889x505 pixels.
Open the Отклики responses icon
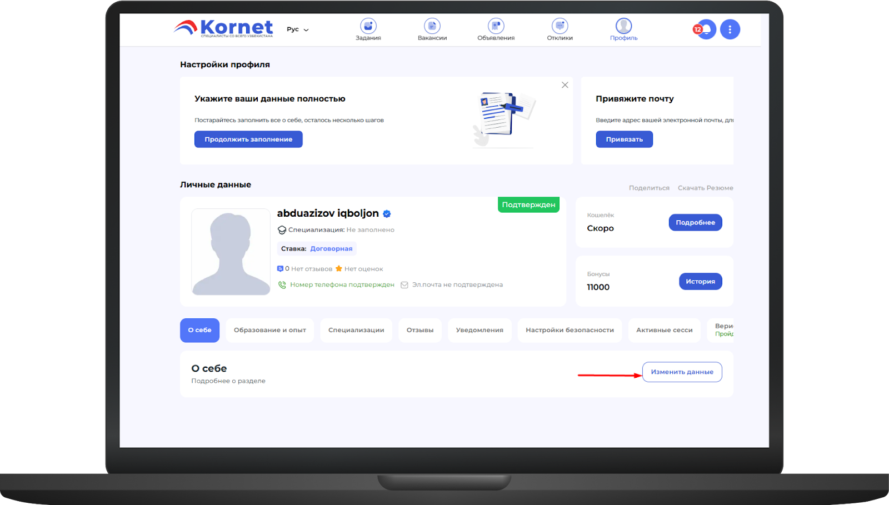[560, 27]
